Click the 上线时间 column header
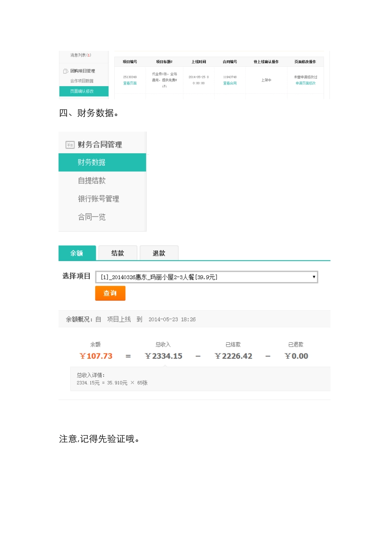This screenshot has height=551, width=389. (199, 62)
